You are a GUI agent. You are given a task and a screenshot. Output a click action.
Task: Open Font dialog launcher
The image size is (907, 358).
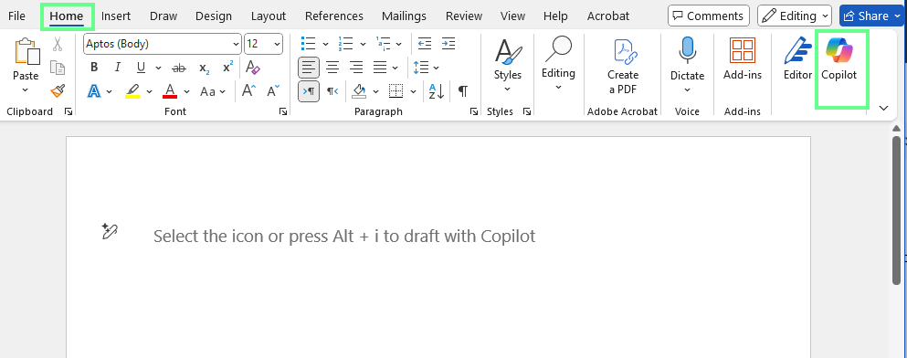283,111
